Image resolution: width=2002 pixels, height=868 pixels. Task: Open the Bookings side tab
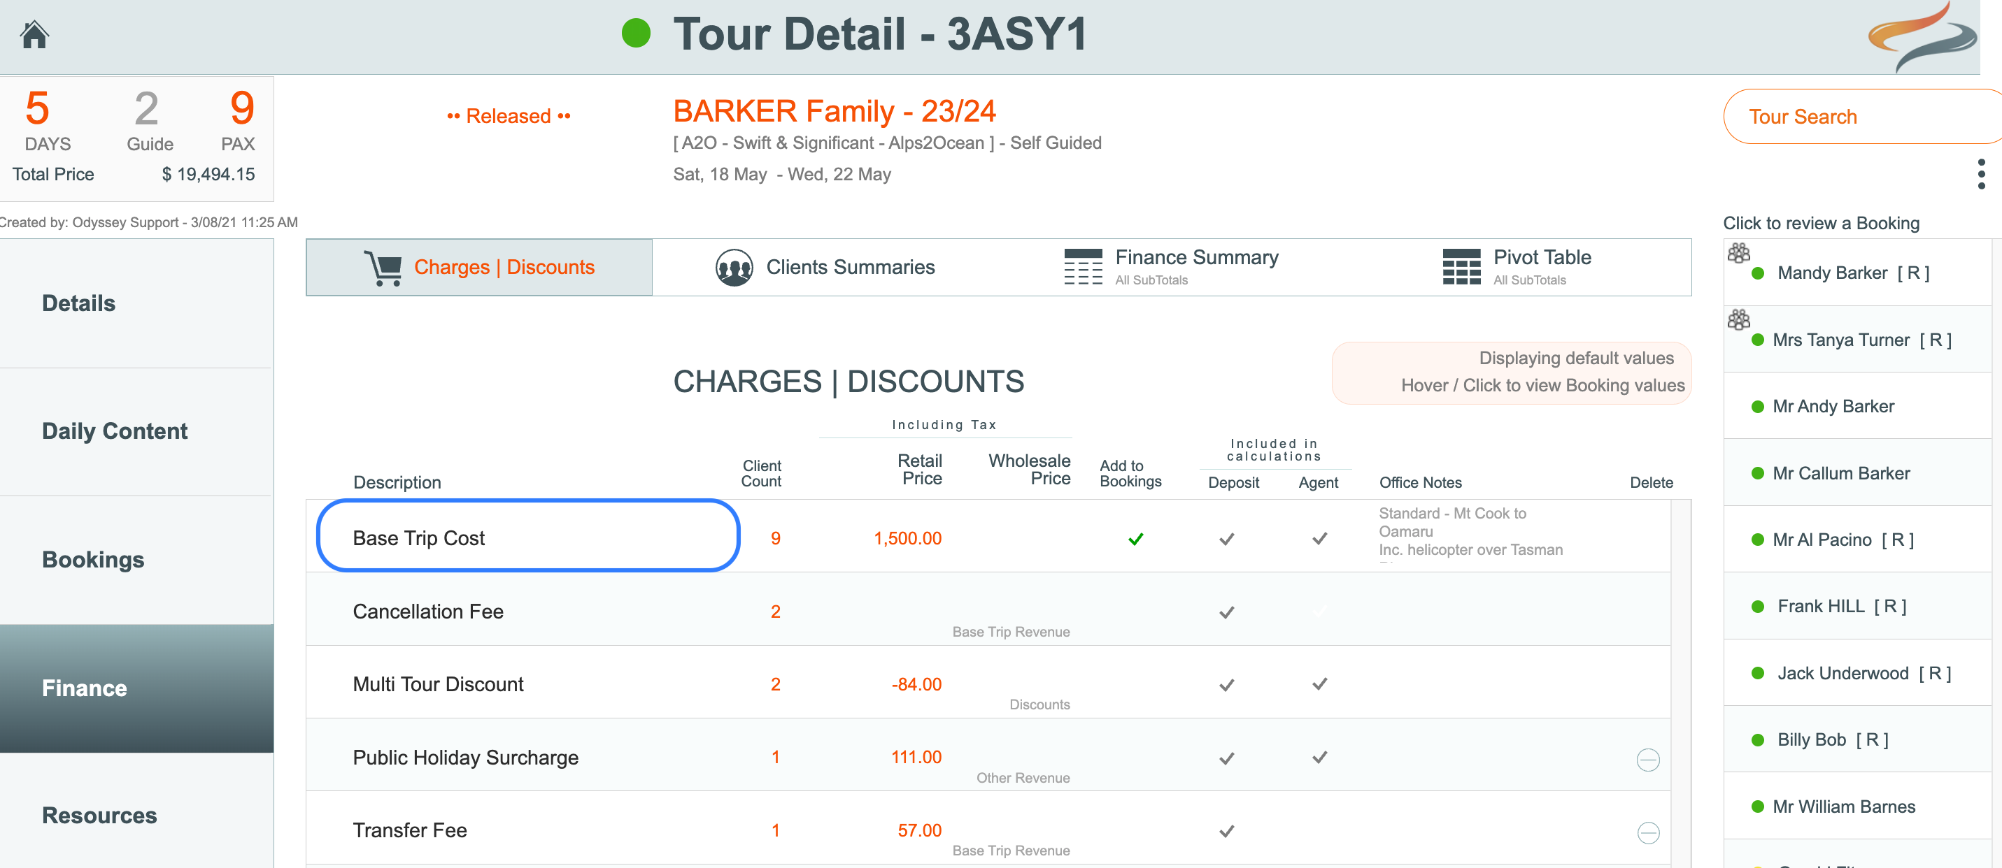[93, 560]
